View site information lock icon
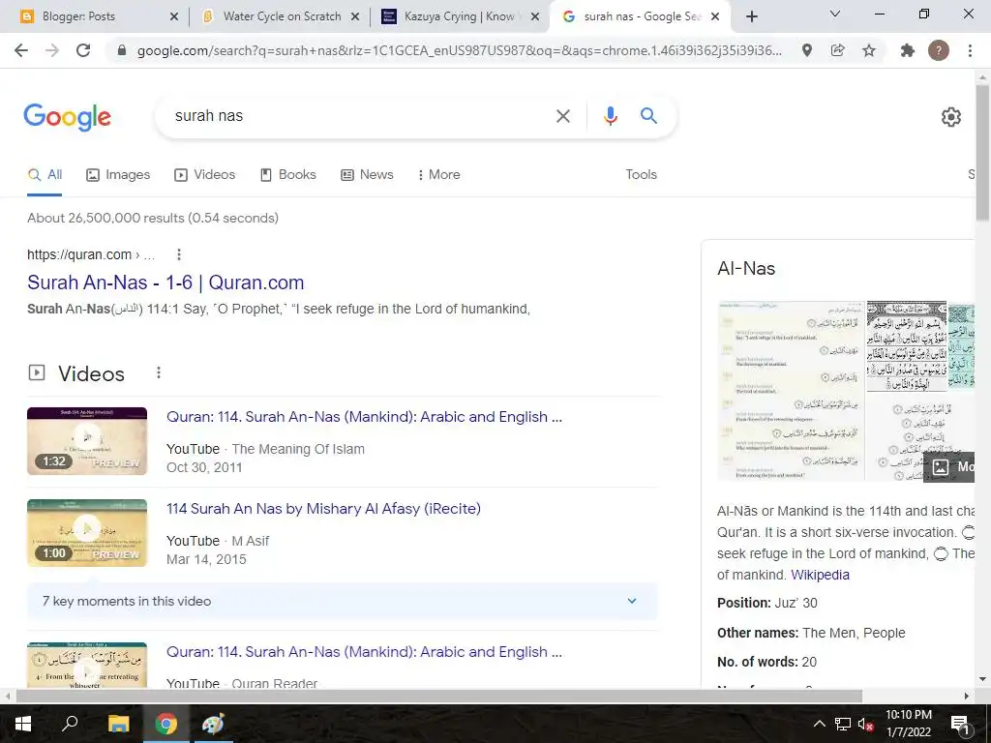The image size is (991, 743). [x=123, y=50]
